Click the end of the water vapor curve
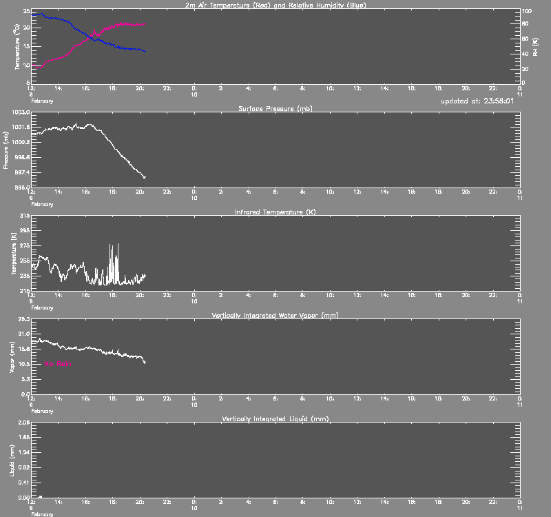The height and width of the screenshot is (517, 551). pos(145,362)
